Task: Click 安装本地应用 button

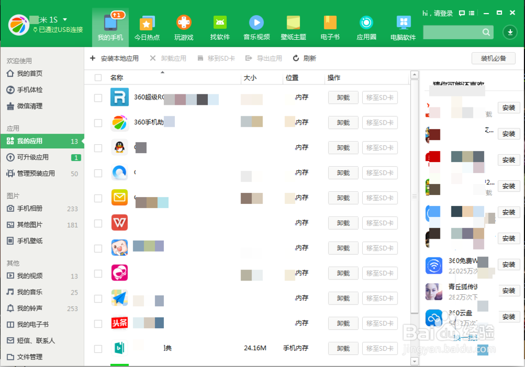Action: pos(114,58)
